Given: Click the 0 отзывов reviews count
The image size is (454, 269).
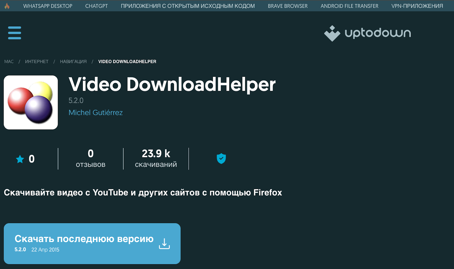Looking at the screenshot, I should coord(91,159).
